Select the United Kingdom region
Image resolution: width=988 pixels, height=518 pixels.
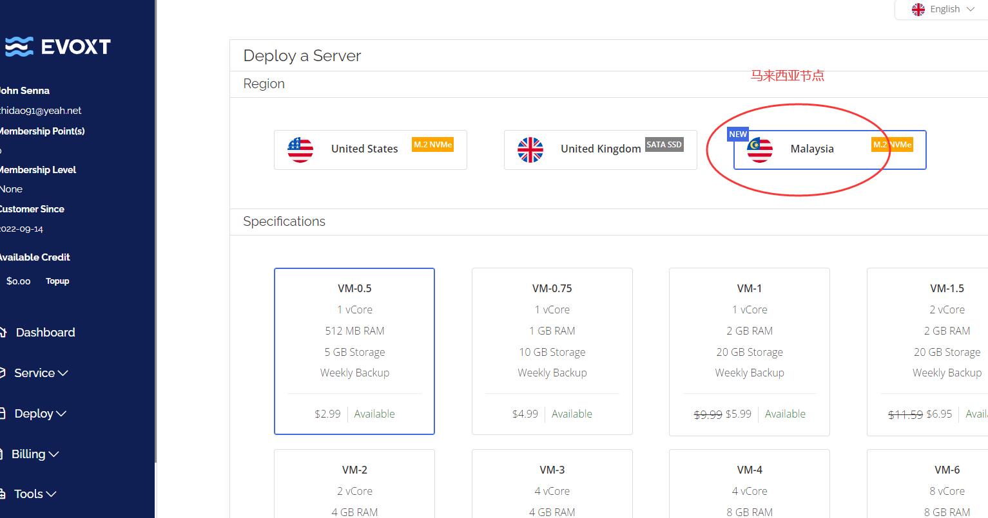point(601,149)
